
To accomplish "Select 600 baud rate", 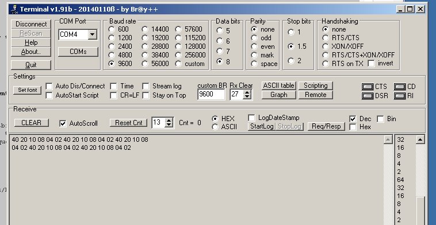I will 112,29.
